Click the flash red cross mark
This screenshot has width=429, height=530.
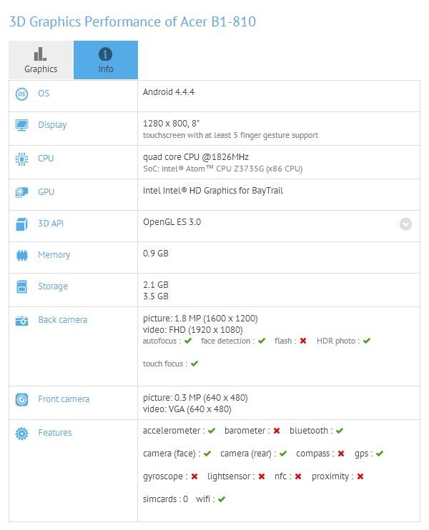[x=303, y=341]
